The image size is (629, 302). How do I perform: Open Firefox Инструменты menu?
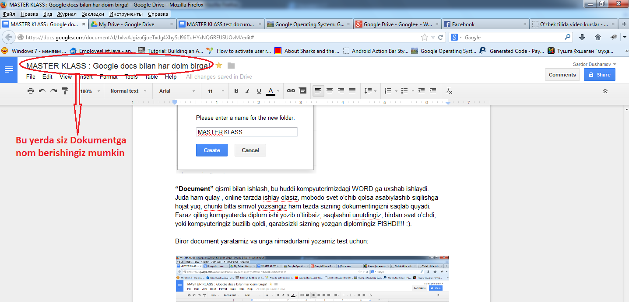point(126,14)
